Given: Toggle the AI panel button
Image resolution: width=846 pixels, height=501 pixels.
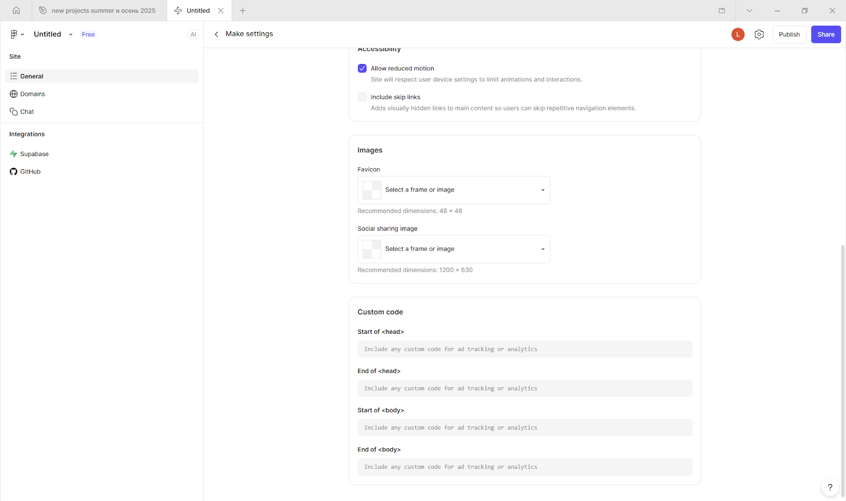Looking at the screenshot, I should [193, 34].
